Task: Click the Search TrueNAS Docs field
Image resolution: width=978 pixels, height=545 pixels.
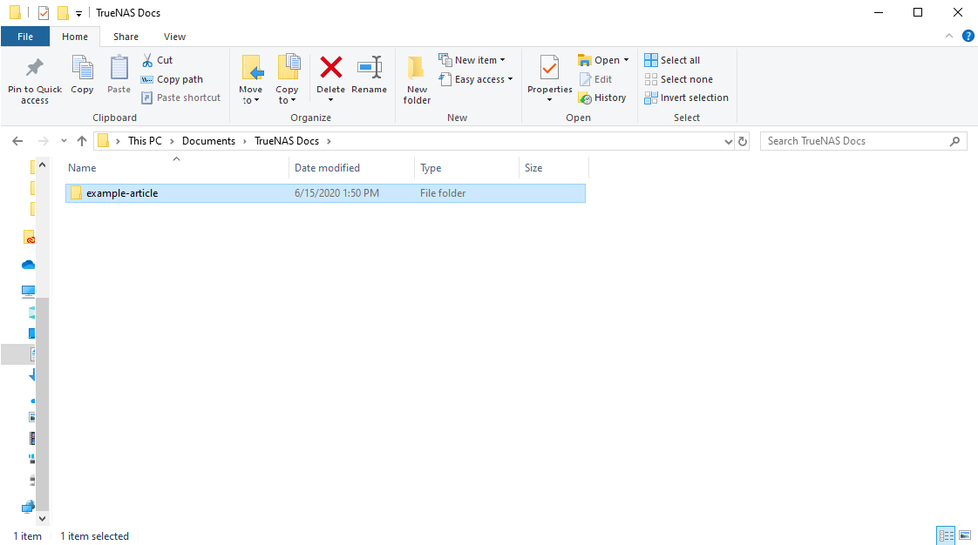Action: click(x=863, y=141)
